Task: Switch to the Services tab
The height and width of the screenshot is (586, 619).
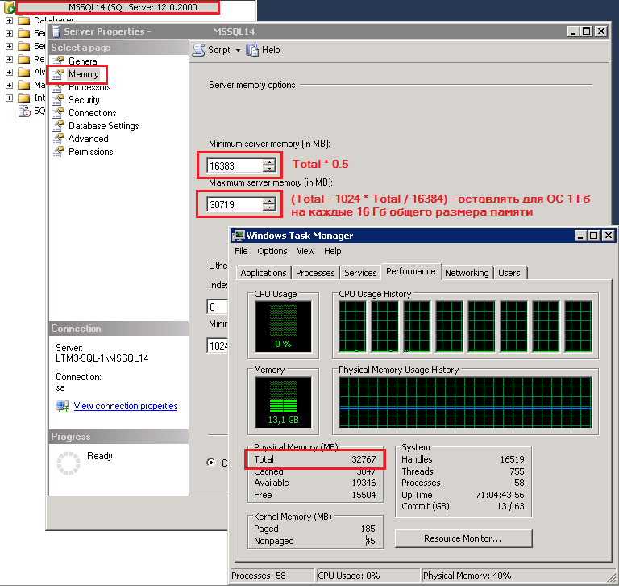Action: pos(360,273)
